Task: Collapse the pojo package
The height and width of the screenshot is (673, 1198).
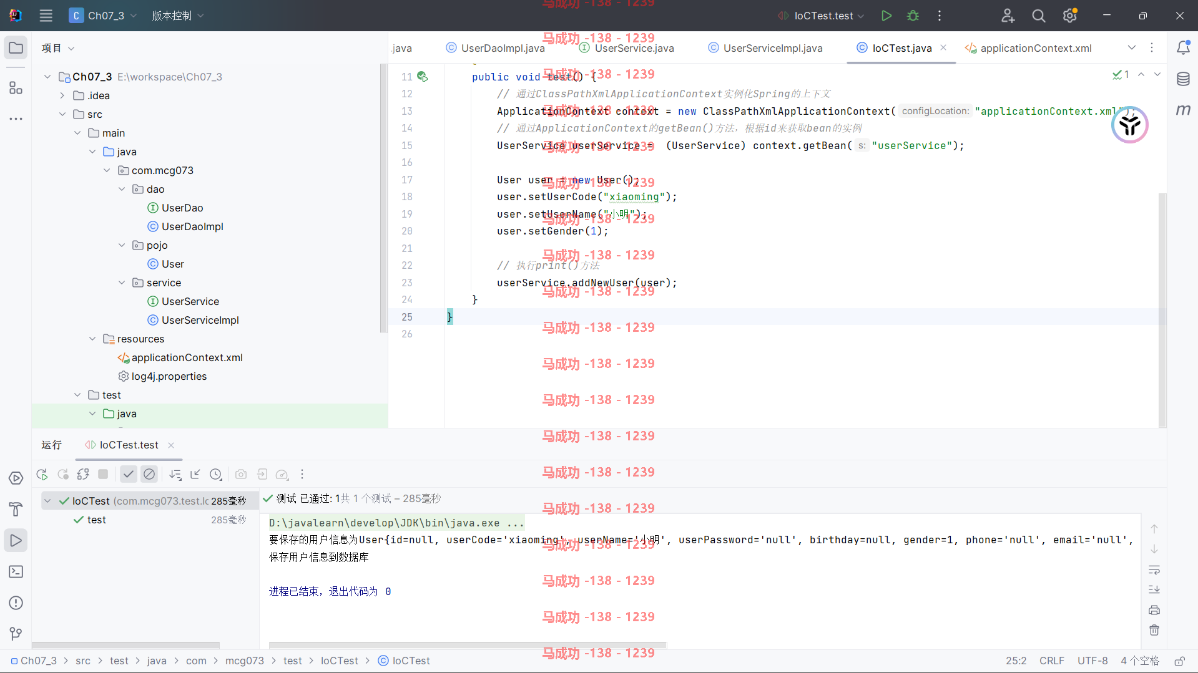Action: [x=122, y=245]
